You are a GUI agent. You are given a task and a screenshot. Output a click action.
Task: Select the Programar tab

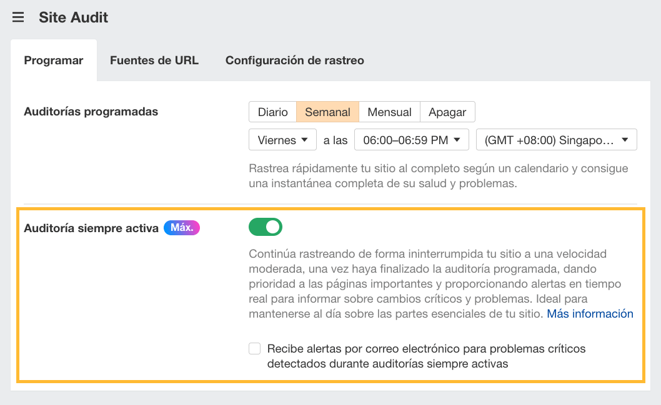point(53,60)
